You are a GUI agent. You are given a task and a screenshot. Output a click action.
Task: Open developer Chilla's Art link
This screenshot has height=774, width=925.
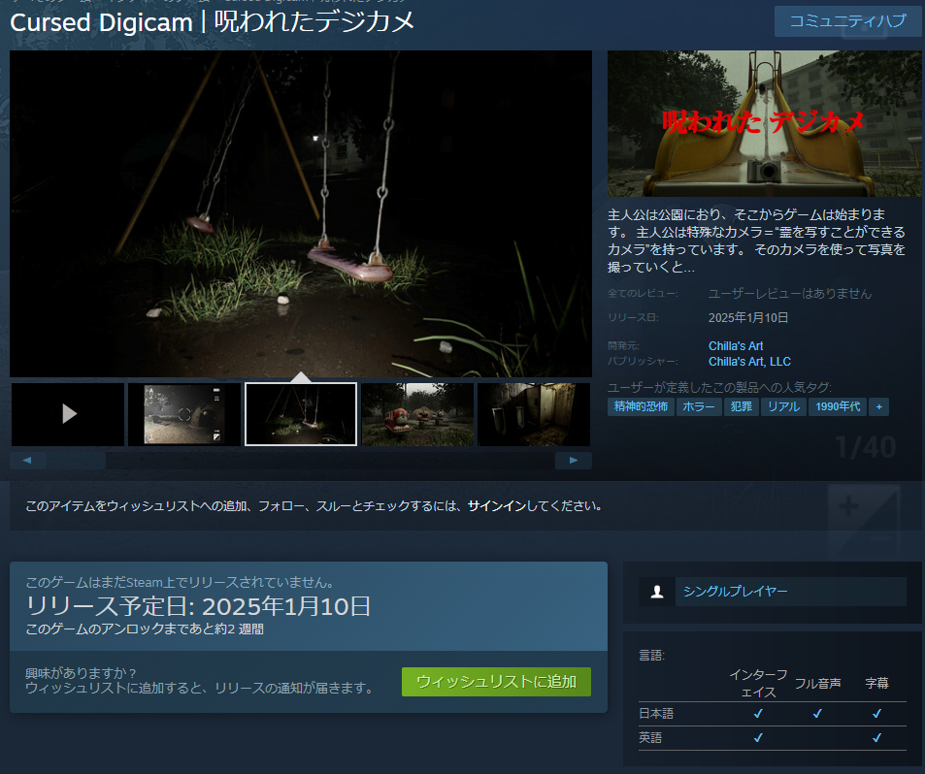pos(736,346)
